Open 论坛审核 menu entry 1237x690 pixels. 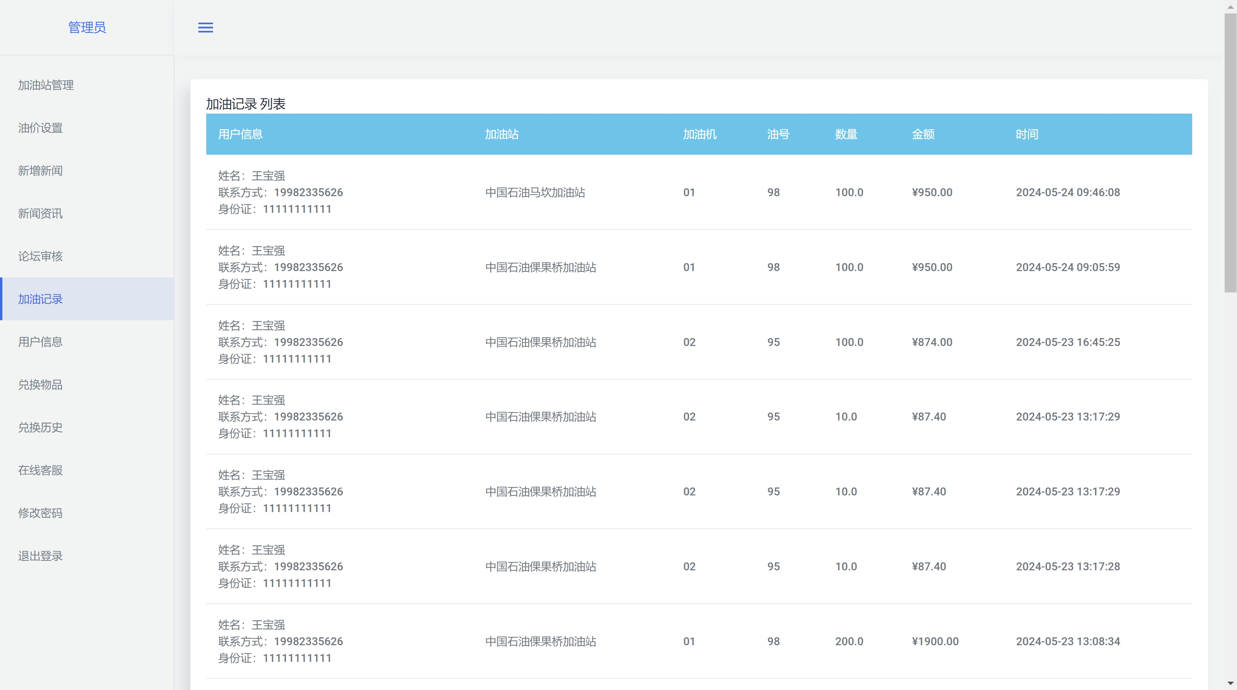87,256
